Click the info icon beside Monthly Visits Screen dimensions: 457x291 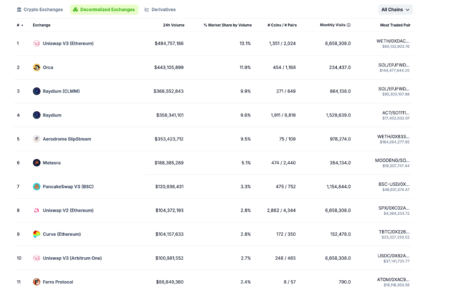click(x=348, y=25)
